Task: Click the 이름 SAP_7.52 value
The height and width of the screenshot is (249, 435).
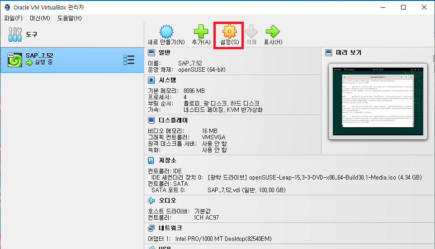Action: (190, 63)
